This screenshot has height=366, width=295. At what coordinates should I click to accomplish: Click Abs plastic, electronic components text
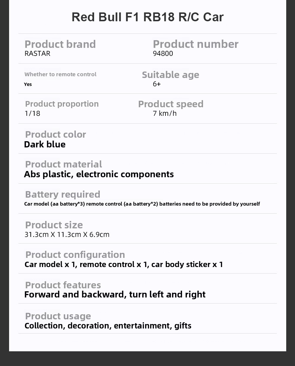coord(99,174)
